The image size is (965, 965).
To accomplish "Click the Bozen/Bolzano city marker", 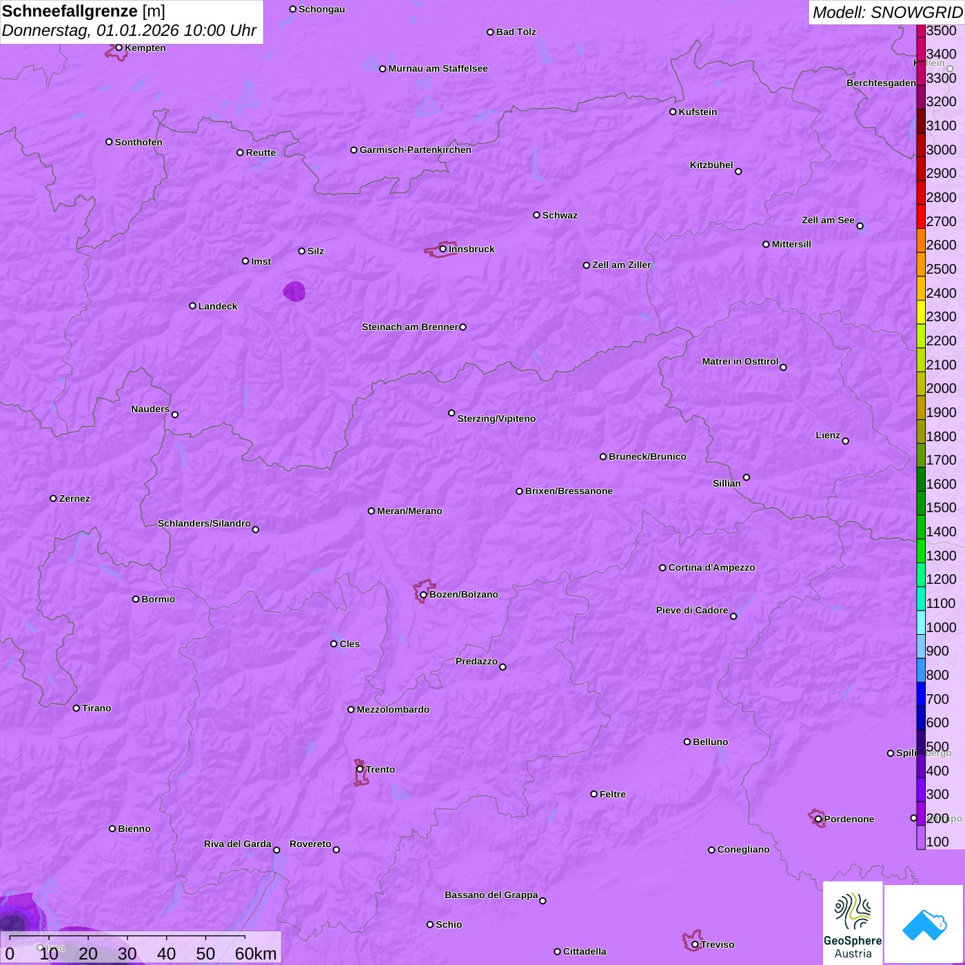I will [x=423, y=595].
